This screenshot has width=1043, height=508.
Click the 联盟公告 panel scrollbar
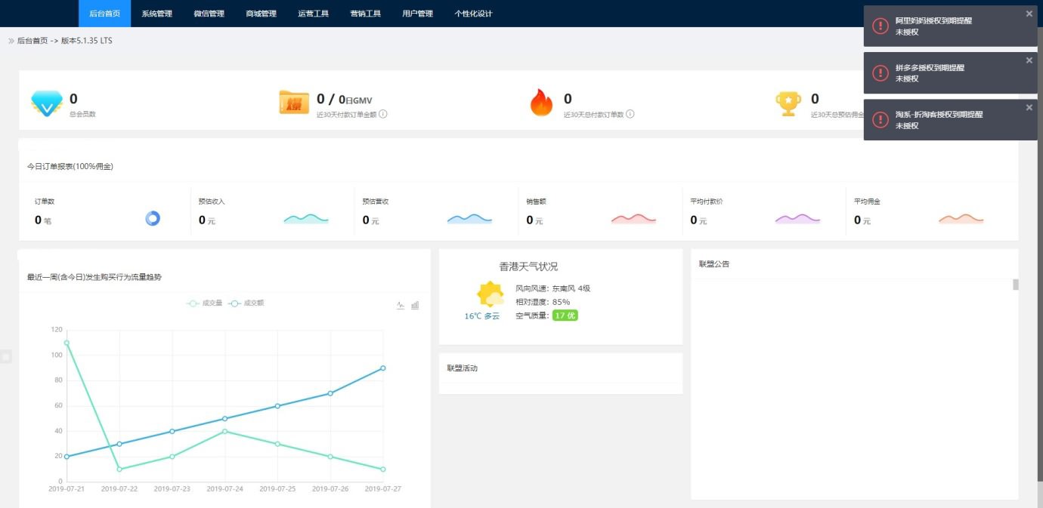point(1016,285)
